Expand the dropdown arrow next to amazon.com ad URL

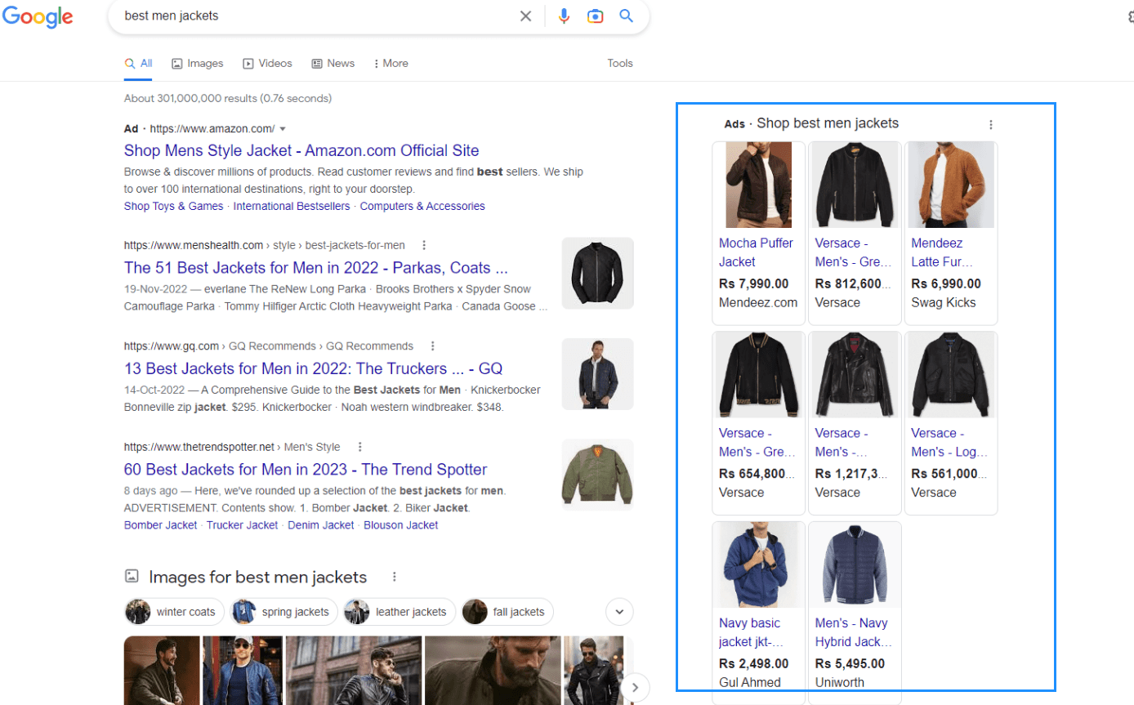[x=283, y=129]
